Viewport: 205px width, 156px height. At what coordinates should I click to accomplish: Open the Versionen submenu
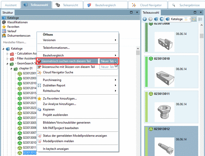(x=78, y=40)
